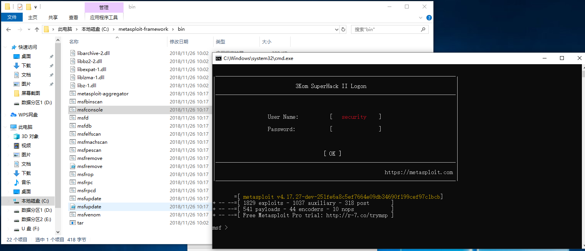Open 数据分区2 (E:) drive in navigation pane
Screen dimensions: 585x251
point(36,219)
